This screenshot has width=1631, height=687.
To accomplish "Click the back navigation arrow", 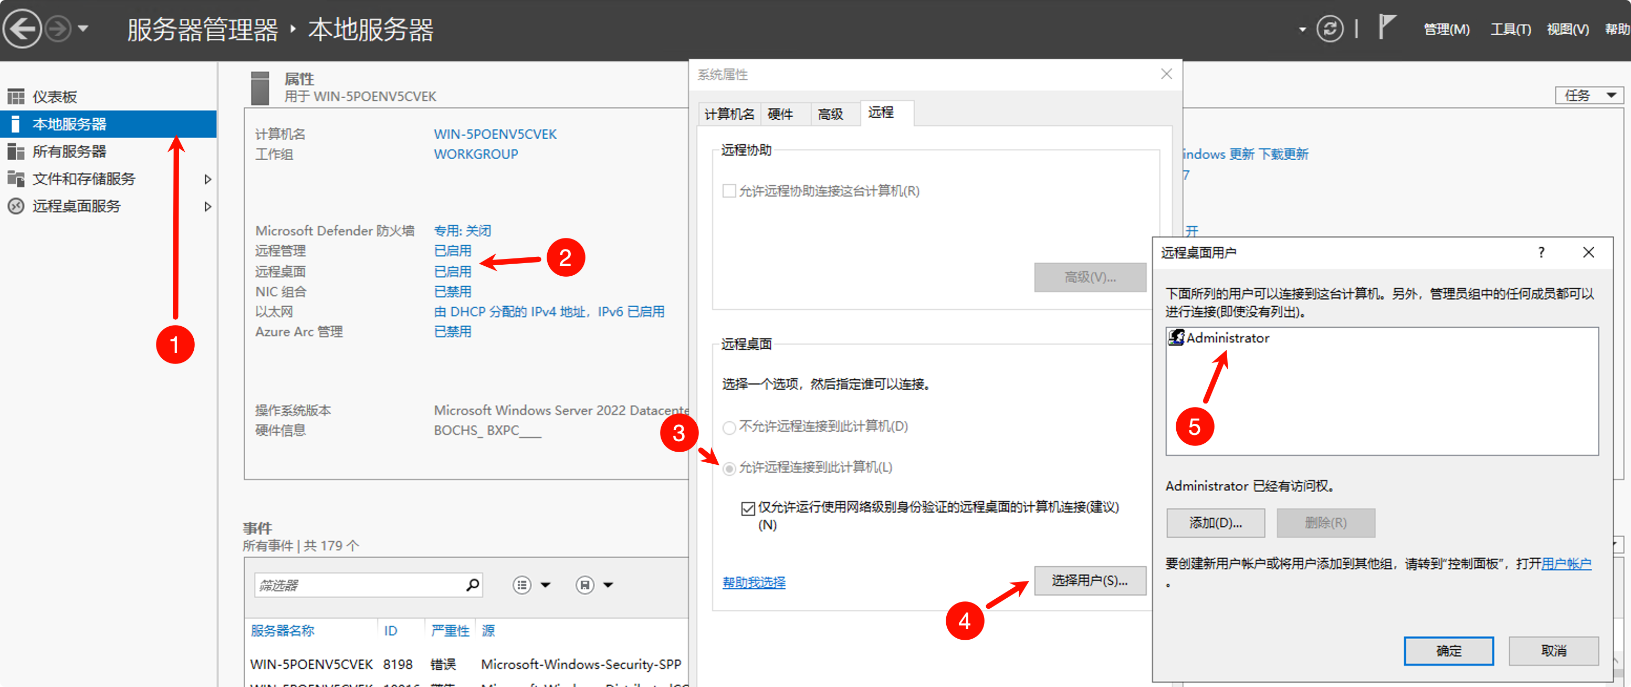I will [x=22, y=28].
